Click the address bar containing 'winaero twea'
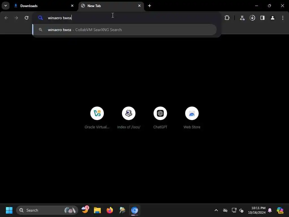This screenshot has height=217, width=289. pyautogui.click(x=127, y=18)
